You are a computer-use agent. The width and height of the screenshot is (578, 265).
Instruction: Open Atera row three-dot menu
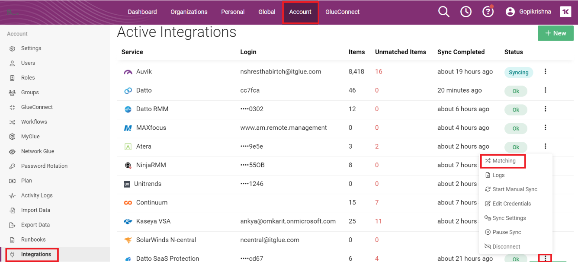click(x=546, y=146)
